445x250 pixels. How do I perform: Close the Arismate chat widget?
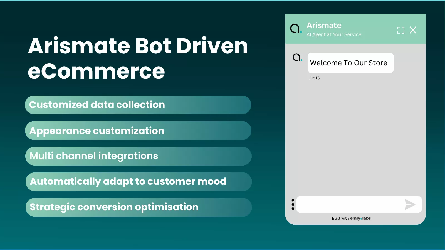[413, 30]
